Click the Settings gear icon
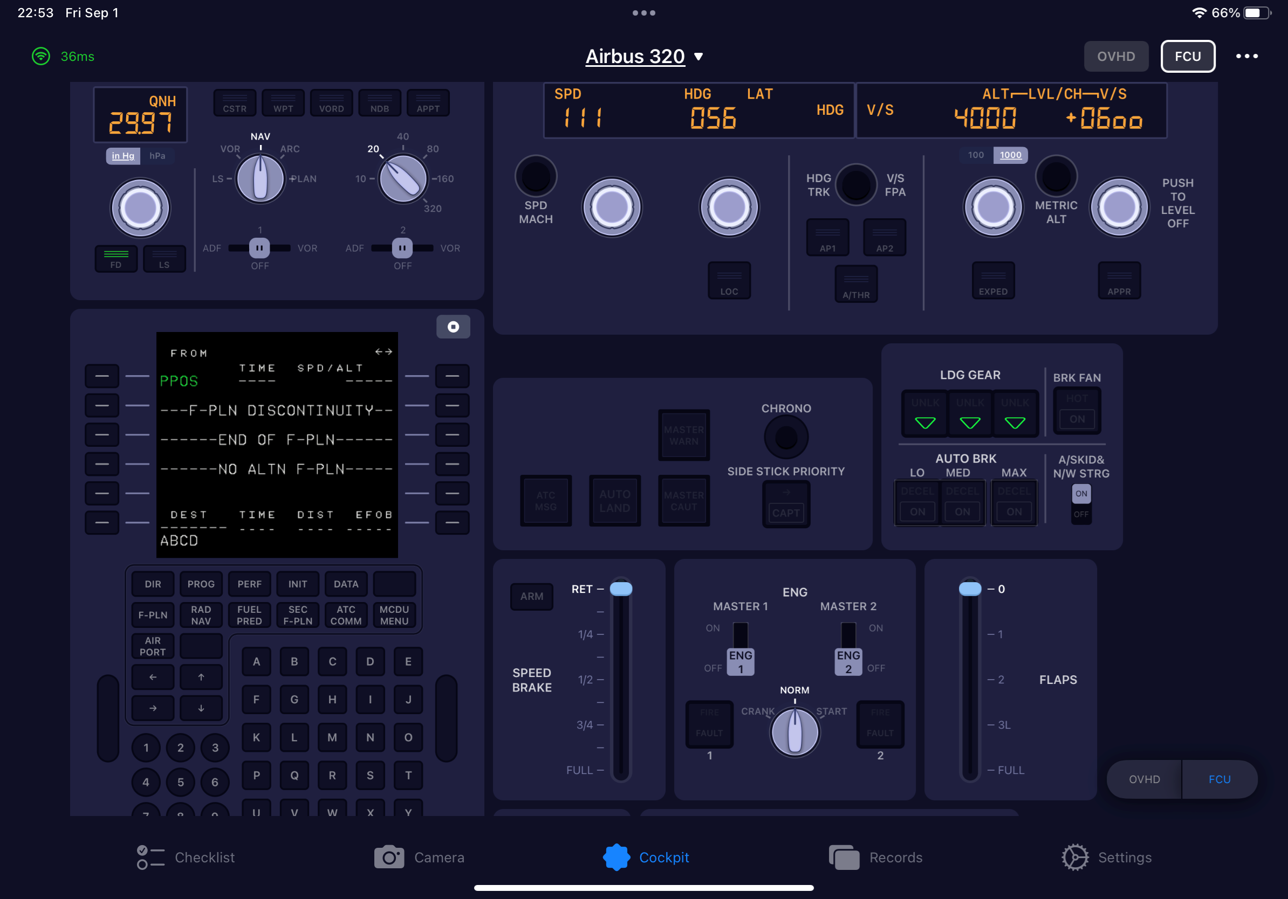This screenshot has height=899, width=1288. (1074, 857)
